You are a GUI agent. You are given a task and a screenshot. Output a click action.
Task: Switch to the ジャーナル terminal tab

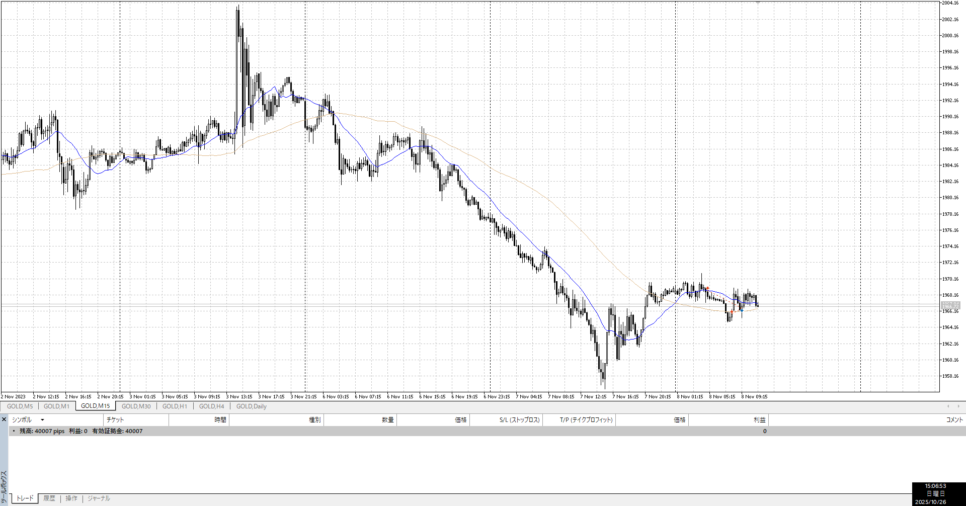[x=99, y=498]
